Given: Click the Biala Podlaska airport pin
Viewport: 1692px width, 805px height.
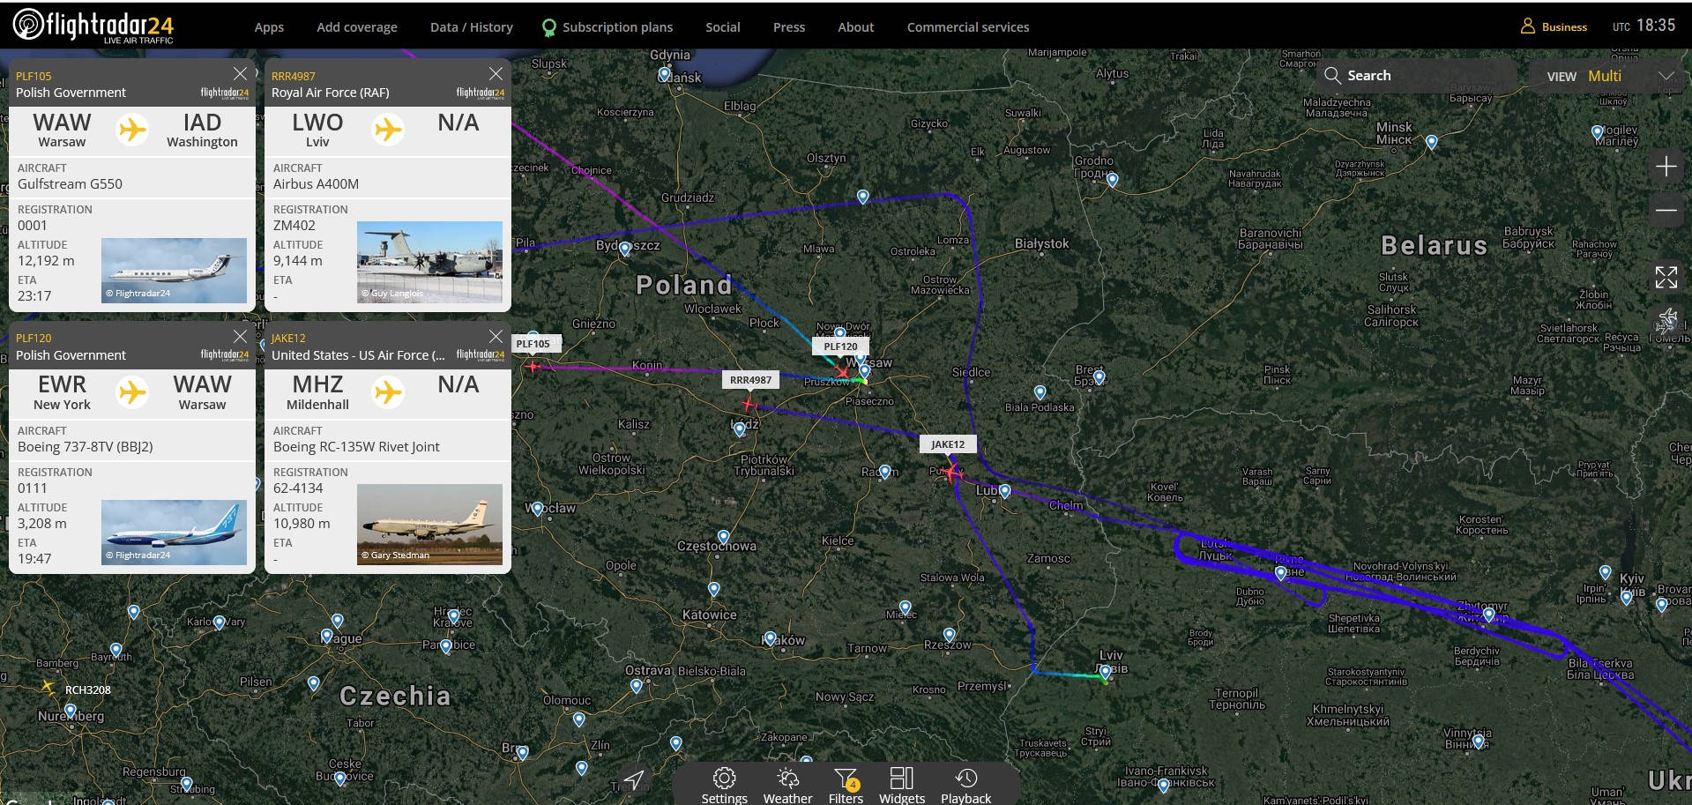Looking at the screenshot, I should click(x=1040, y=392).
